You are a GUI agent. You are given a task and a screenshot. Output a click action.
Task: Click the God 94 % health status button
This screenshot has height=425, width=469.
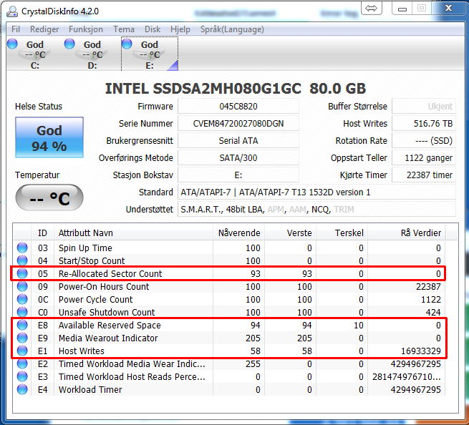coord(49,137)
